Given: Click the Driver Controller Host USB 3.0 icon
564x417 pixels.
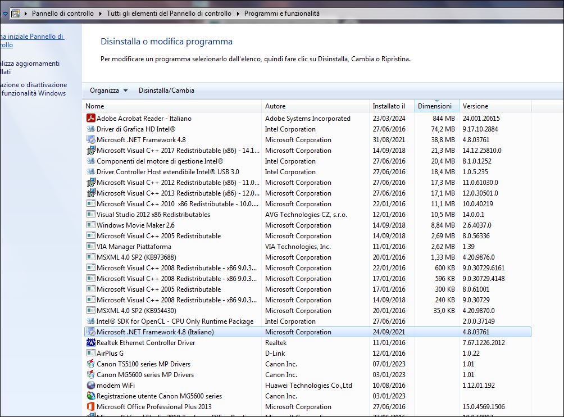Looking at the screenshot, I should pyautogui.click(x=90, y=171).
